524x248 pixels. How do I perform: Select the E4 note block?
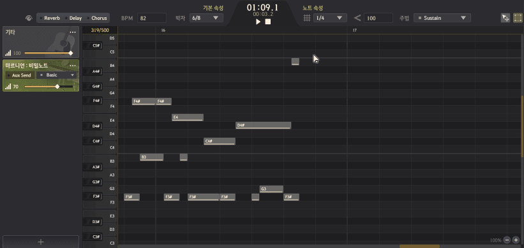point(188,117)
